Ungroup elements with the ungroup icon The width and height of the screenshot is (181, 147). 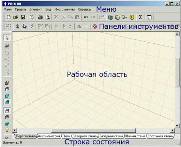pos(47,26)
